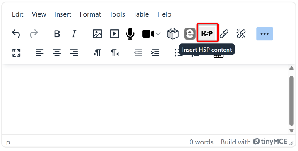This screenshot has width=298, height=151.
Task: Open the Format menu
Action: click(90, 14)
